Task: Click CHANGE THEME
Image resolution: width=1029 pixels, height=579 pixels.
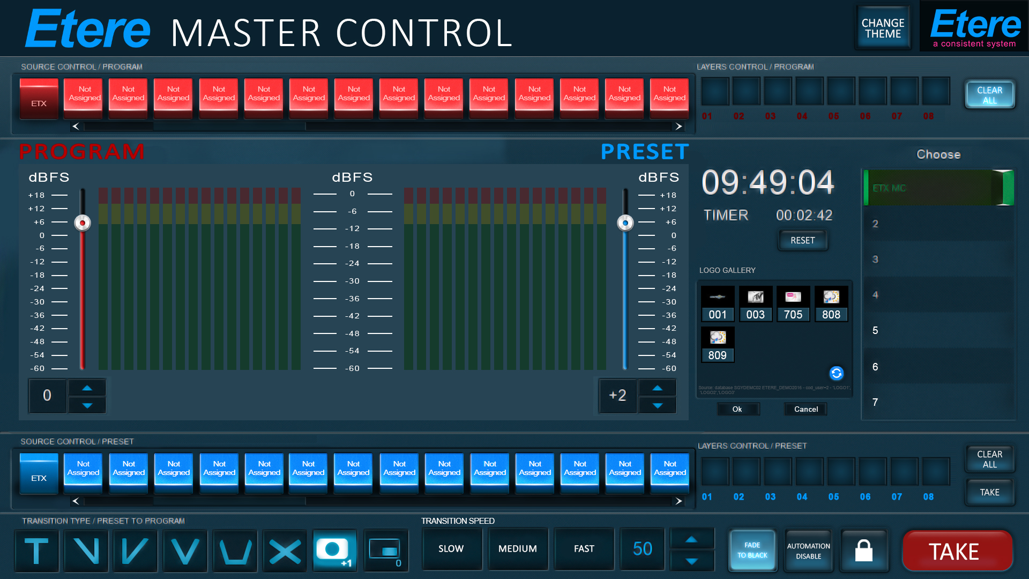Action: tap(883, 26)
